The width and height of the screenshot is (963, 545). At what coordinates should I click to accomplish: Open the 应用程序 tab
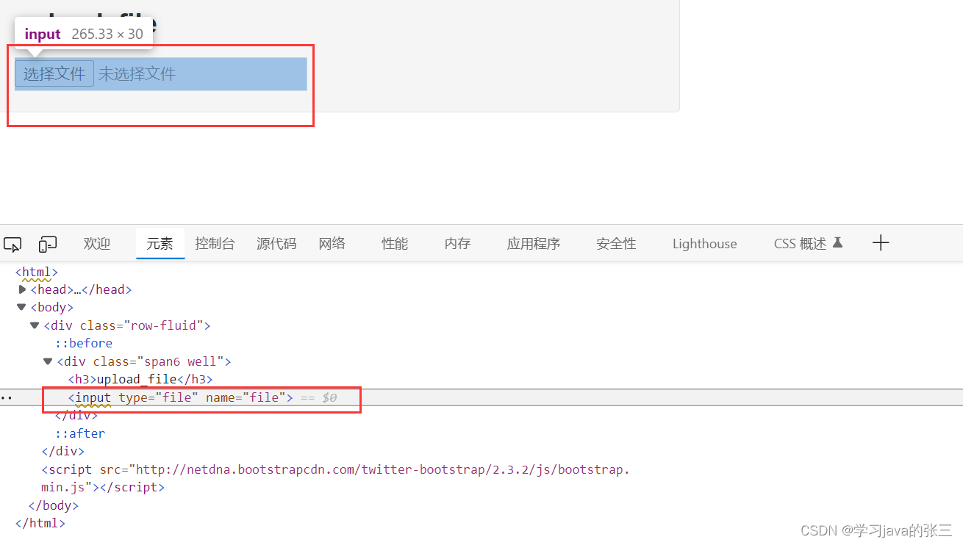coord(534,244)
